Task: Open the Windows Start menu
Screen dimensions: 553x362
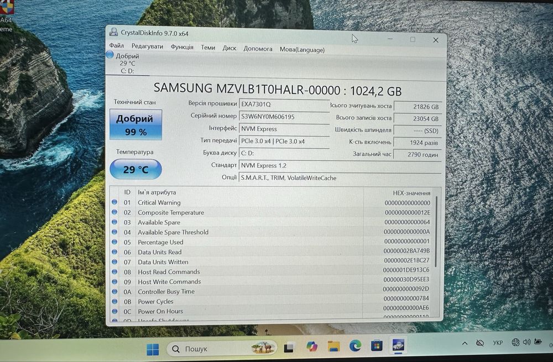Action: (153, 349)
